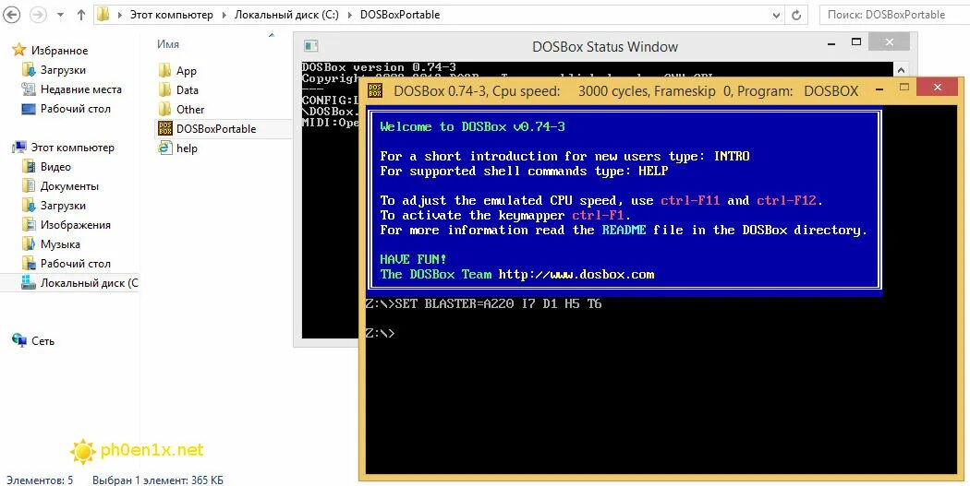Image resolution: width=970 pixels, height=486 pixels.
Task: Open 'Загрузки' under Избранное
Action: (63, 70)
